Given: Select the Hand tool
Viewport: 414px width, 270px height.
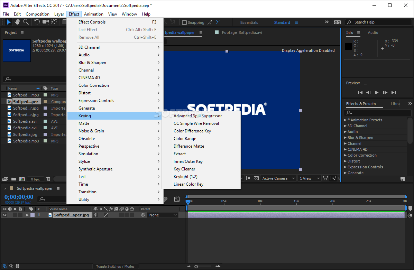Looking at the screenshot, I should pyautogui.click(x=17, y=22).
